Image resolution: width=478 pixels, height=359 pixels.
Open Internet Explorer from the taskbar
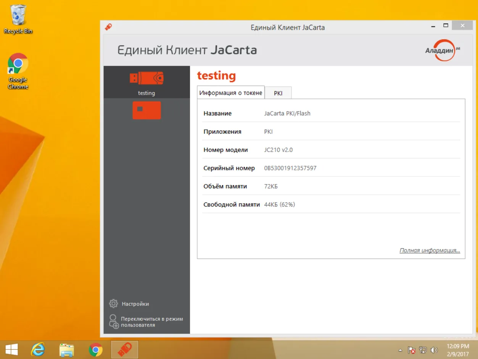pos(38,349)
